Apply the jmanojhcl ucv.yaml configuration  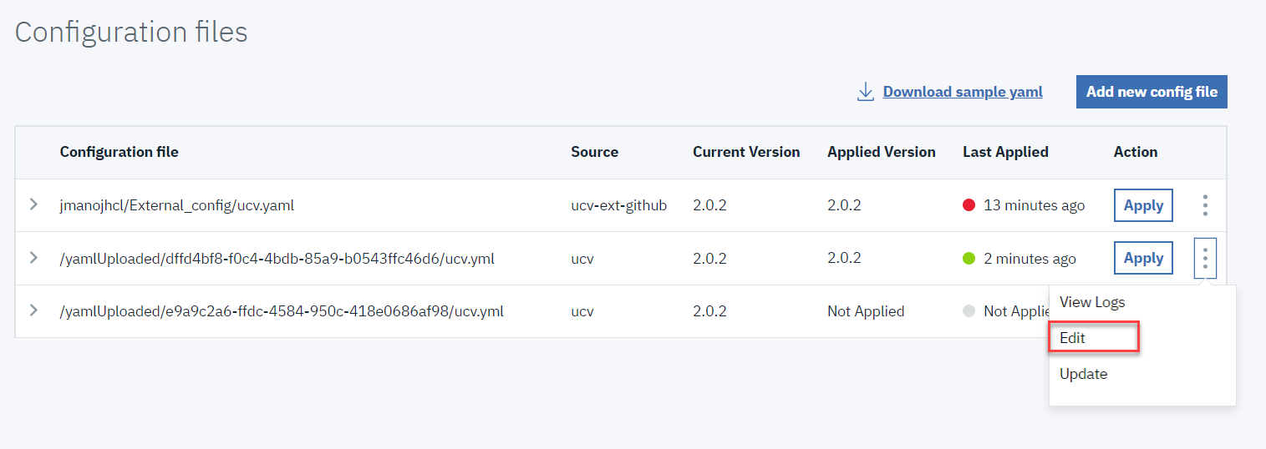1143,205
